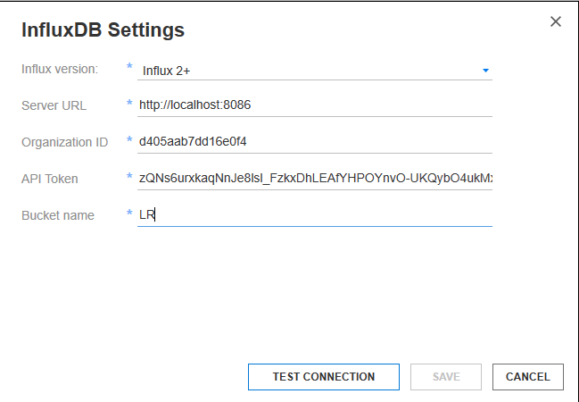The image size is (579, 402).
Task: Click the required asterisk beside API Token
Action: click(129, 178)
